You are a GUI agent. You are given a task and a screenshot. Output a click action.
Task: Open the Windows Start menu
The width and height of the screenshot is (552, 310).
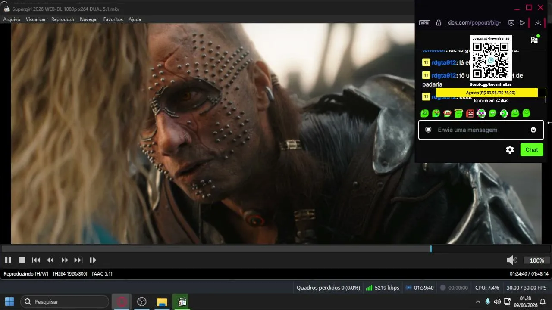9,302
